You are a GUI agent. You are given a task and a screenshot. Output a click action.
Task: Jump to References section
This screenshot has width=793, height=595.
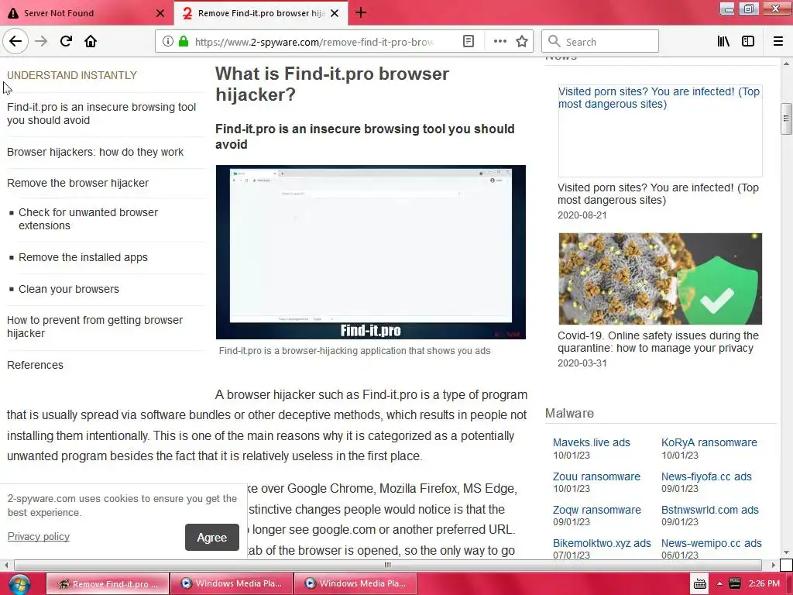[35, 365]
